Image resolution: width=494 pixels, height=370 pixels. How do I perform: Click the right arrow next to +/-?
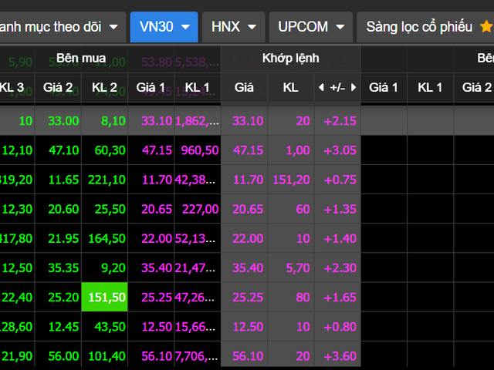(x=354, y=88)
